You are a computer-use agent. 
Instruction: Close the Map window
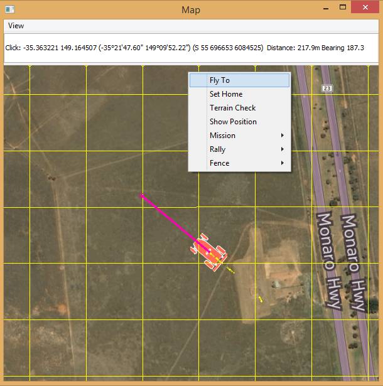tap(365, 8)
